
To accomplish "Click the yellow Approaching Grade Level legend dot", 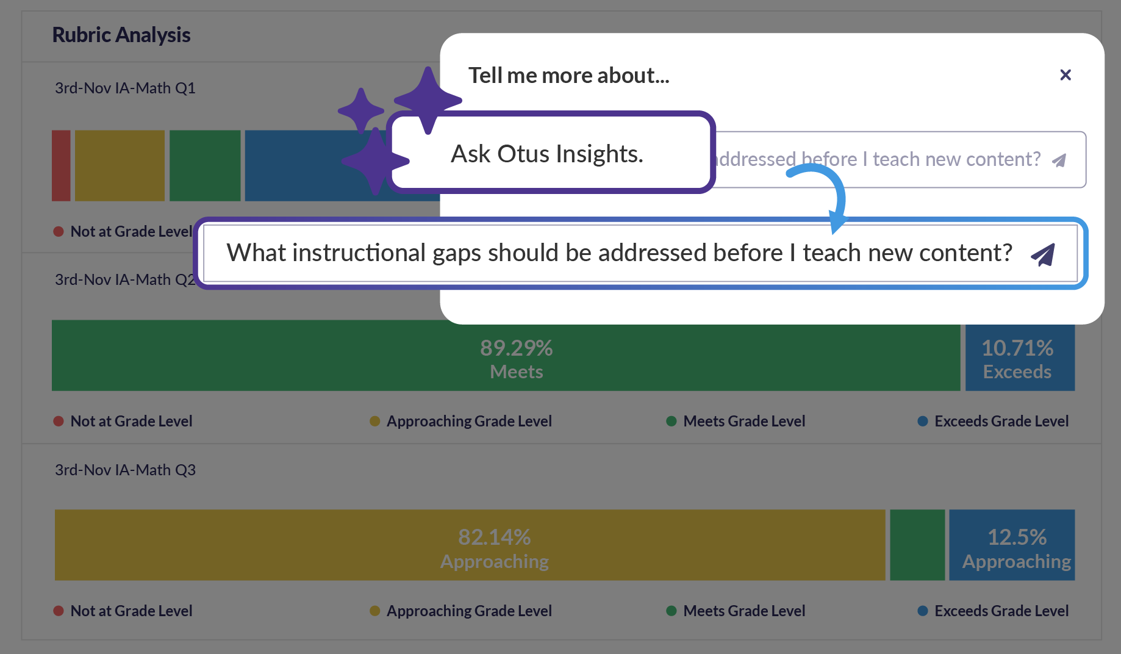I will tap(374, 421).
